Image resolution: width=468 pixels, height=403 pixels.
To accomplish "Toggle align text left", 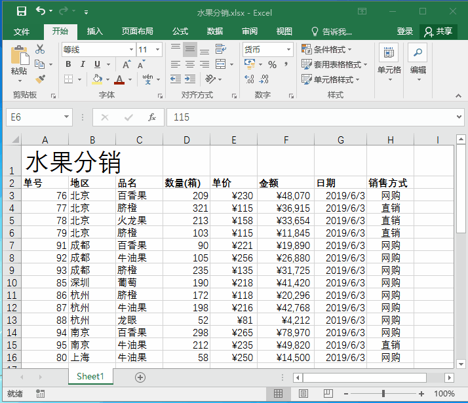I will coord(176,64).
